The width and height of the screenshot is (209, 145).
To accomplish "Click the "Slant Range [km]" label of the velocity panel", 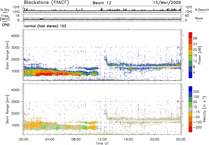I will (8, 109).
